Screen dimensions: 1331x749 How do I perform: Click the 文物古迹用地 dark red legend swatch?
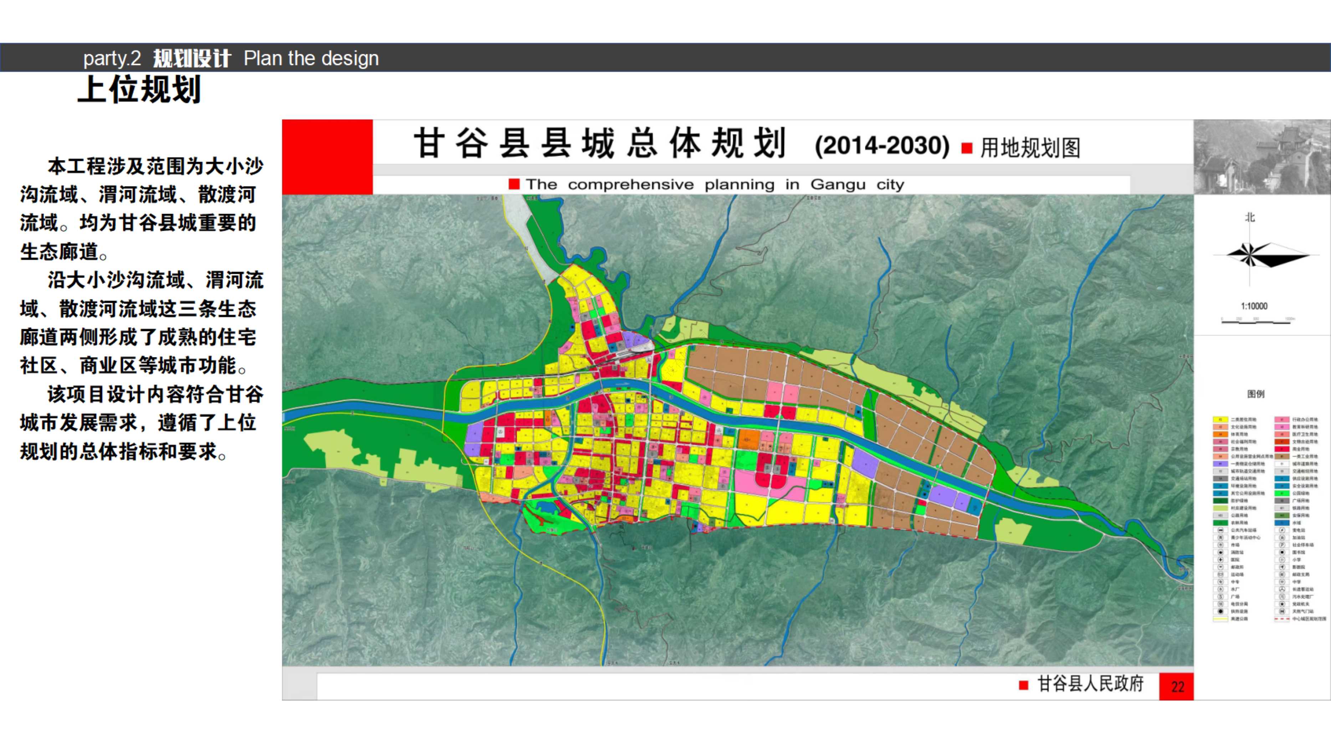coord(1283,442)
